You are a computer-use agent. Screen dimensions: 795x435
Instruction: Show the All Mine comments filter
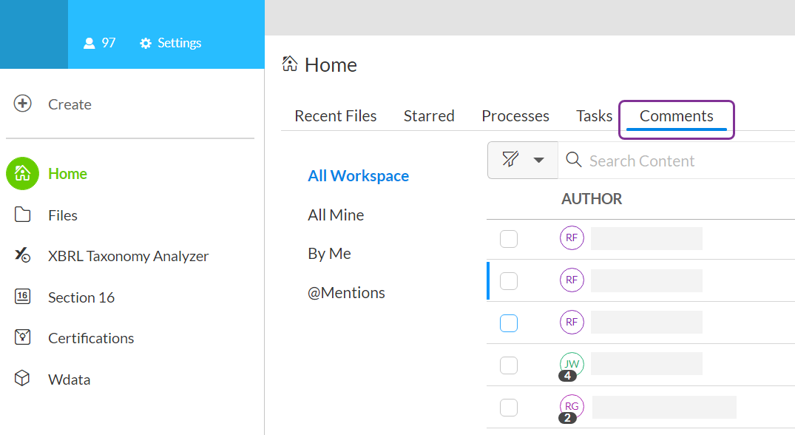(336, 215)
